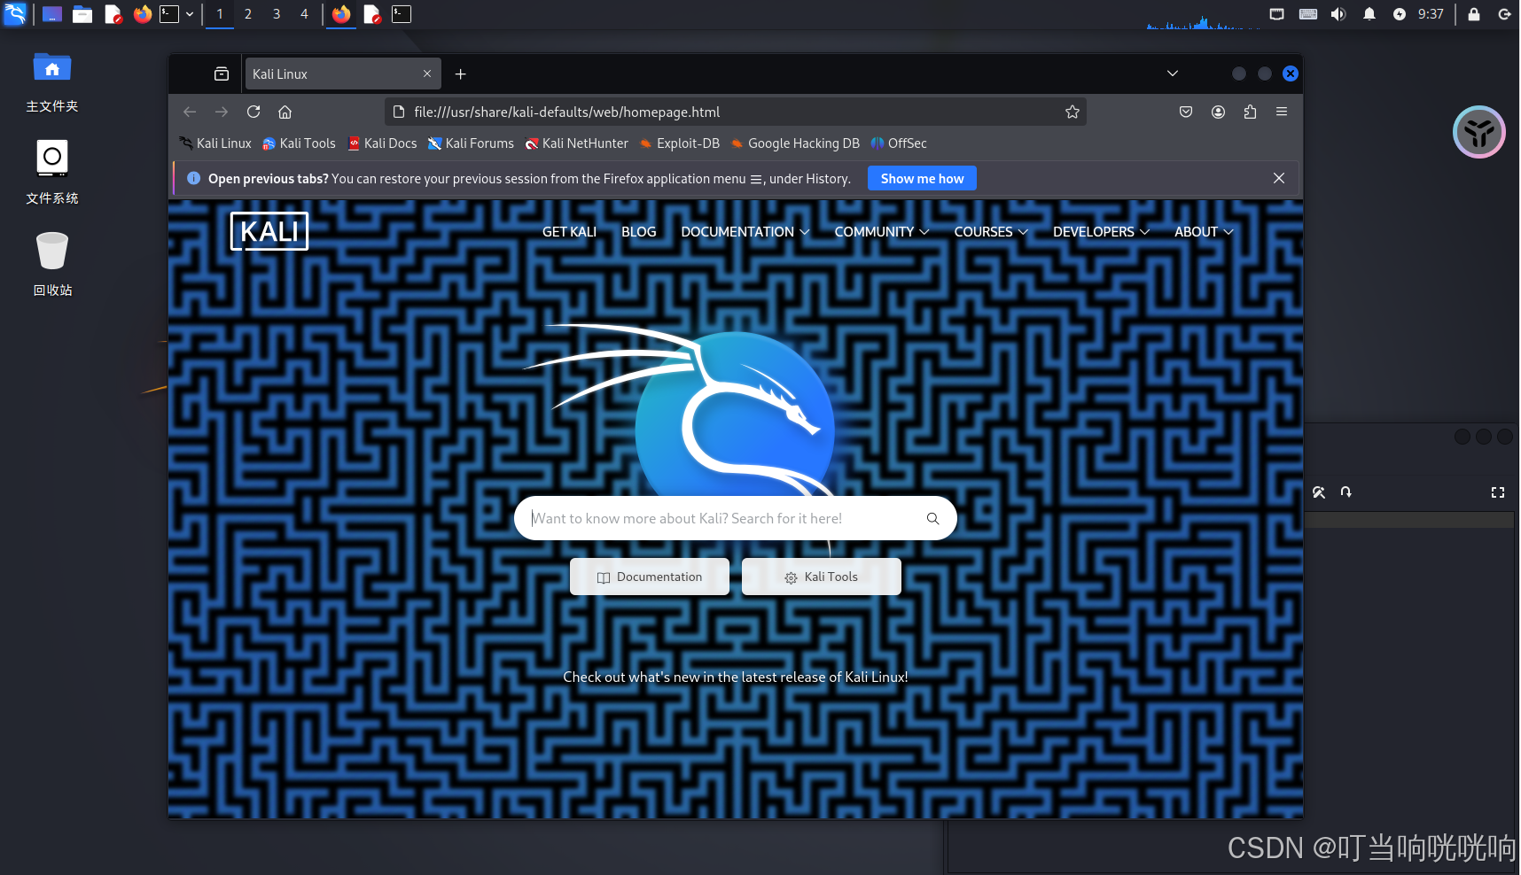1521x875 pixels.
Task: Expand the COURSES dropdown menu
Action: pos(991,232)
